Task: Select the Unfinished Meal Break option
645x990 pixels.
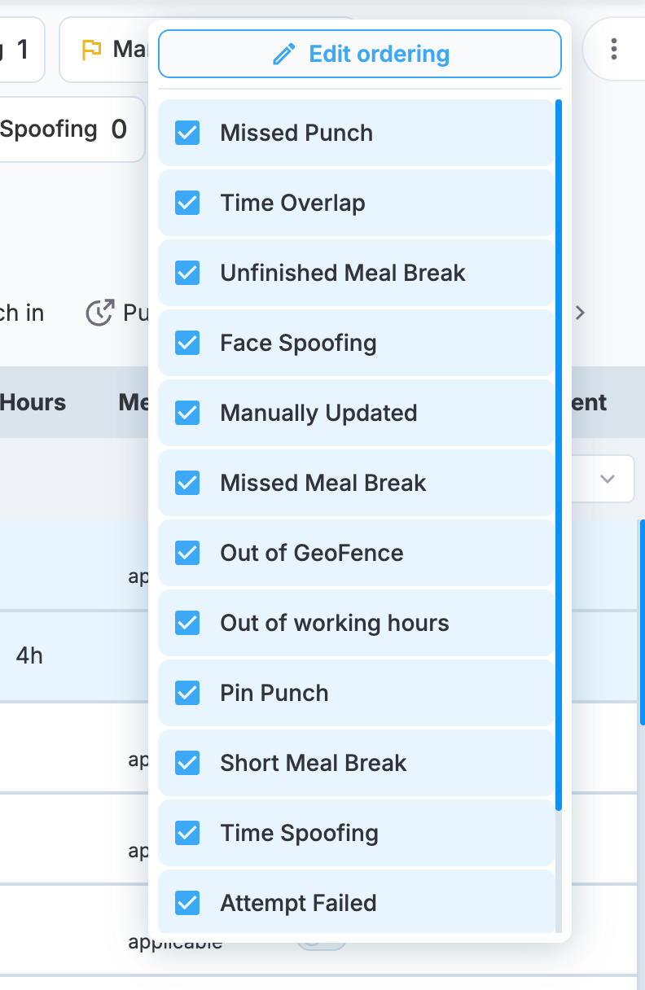Action: (357, 273)
